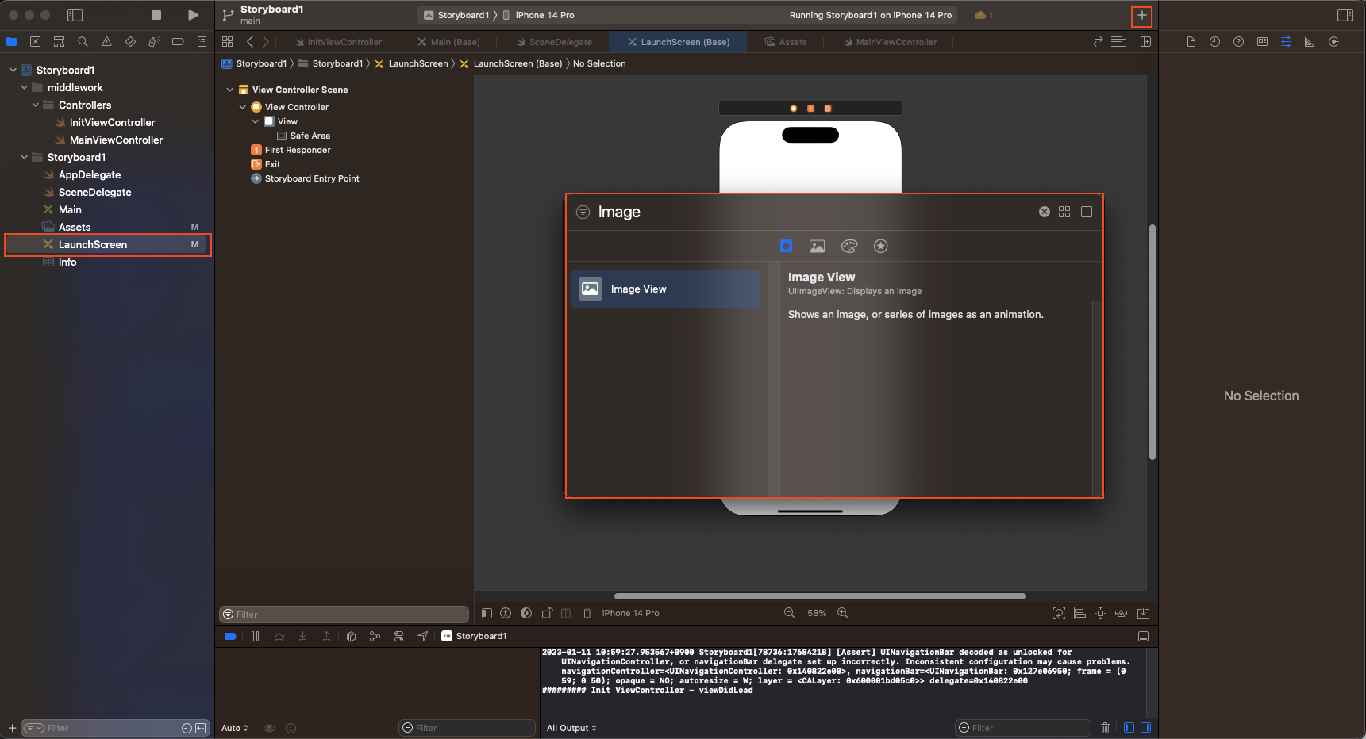Show the Size inspector ruler icon
The width and height of the screenshot is (1366, 739).
[x=1310, y=42]
